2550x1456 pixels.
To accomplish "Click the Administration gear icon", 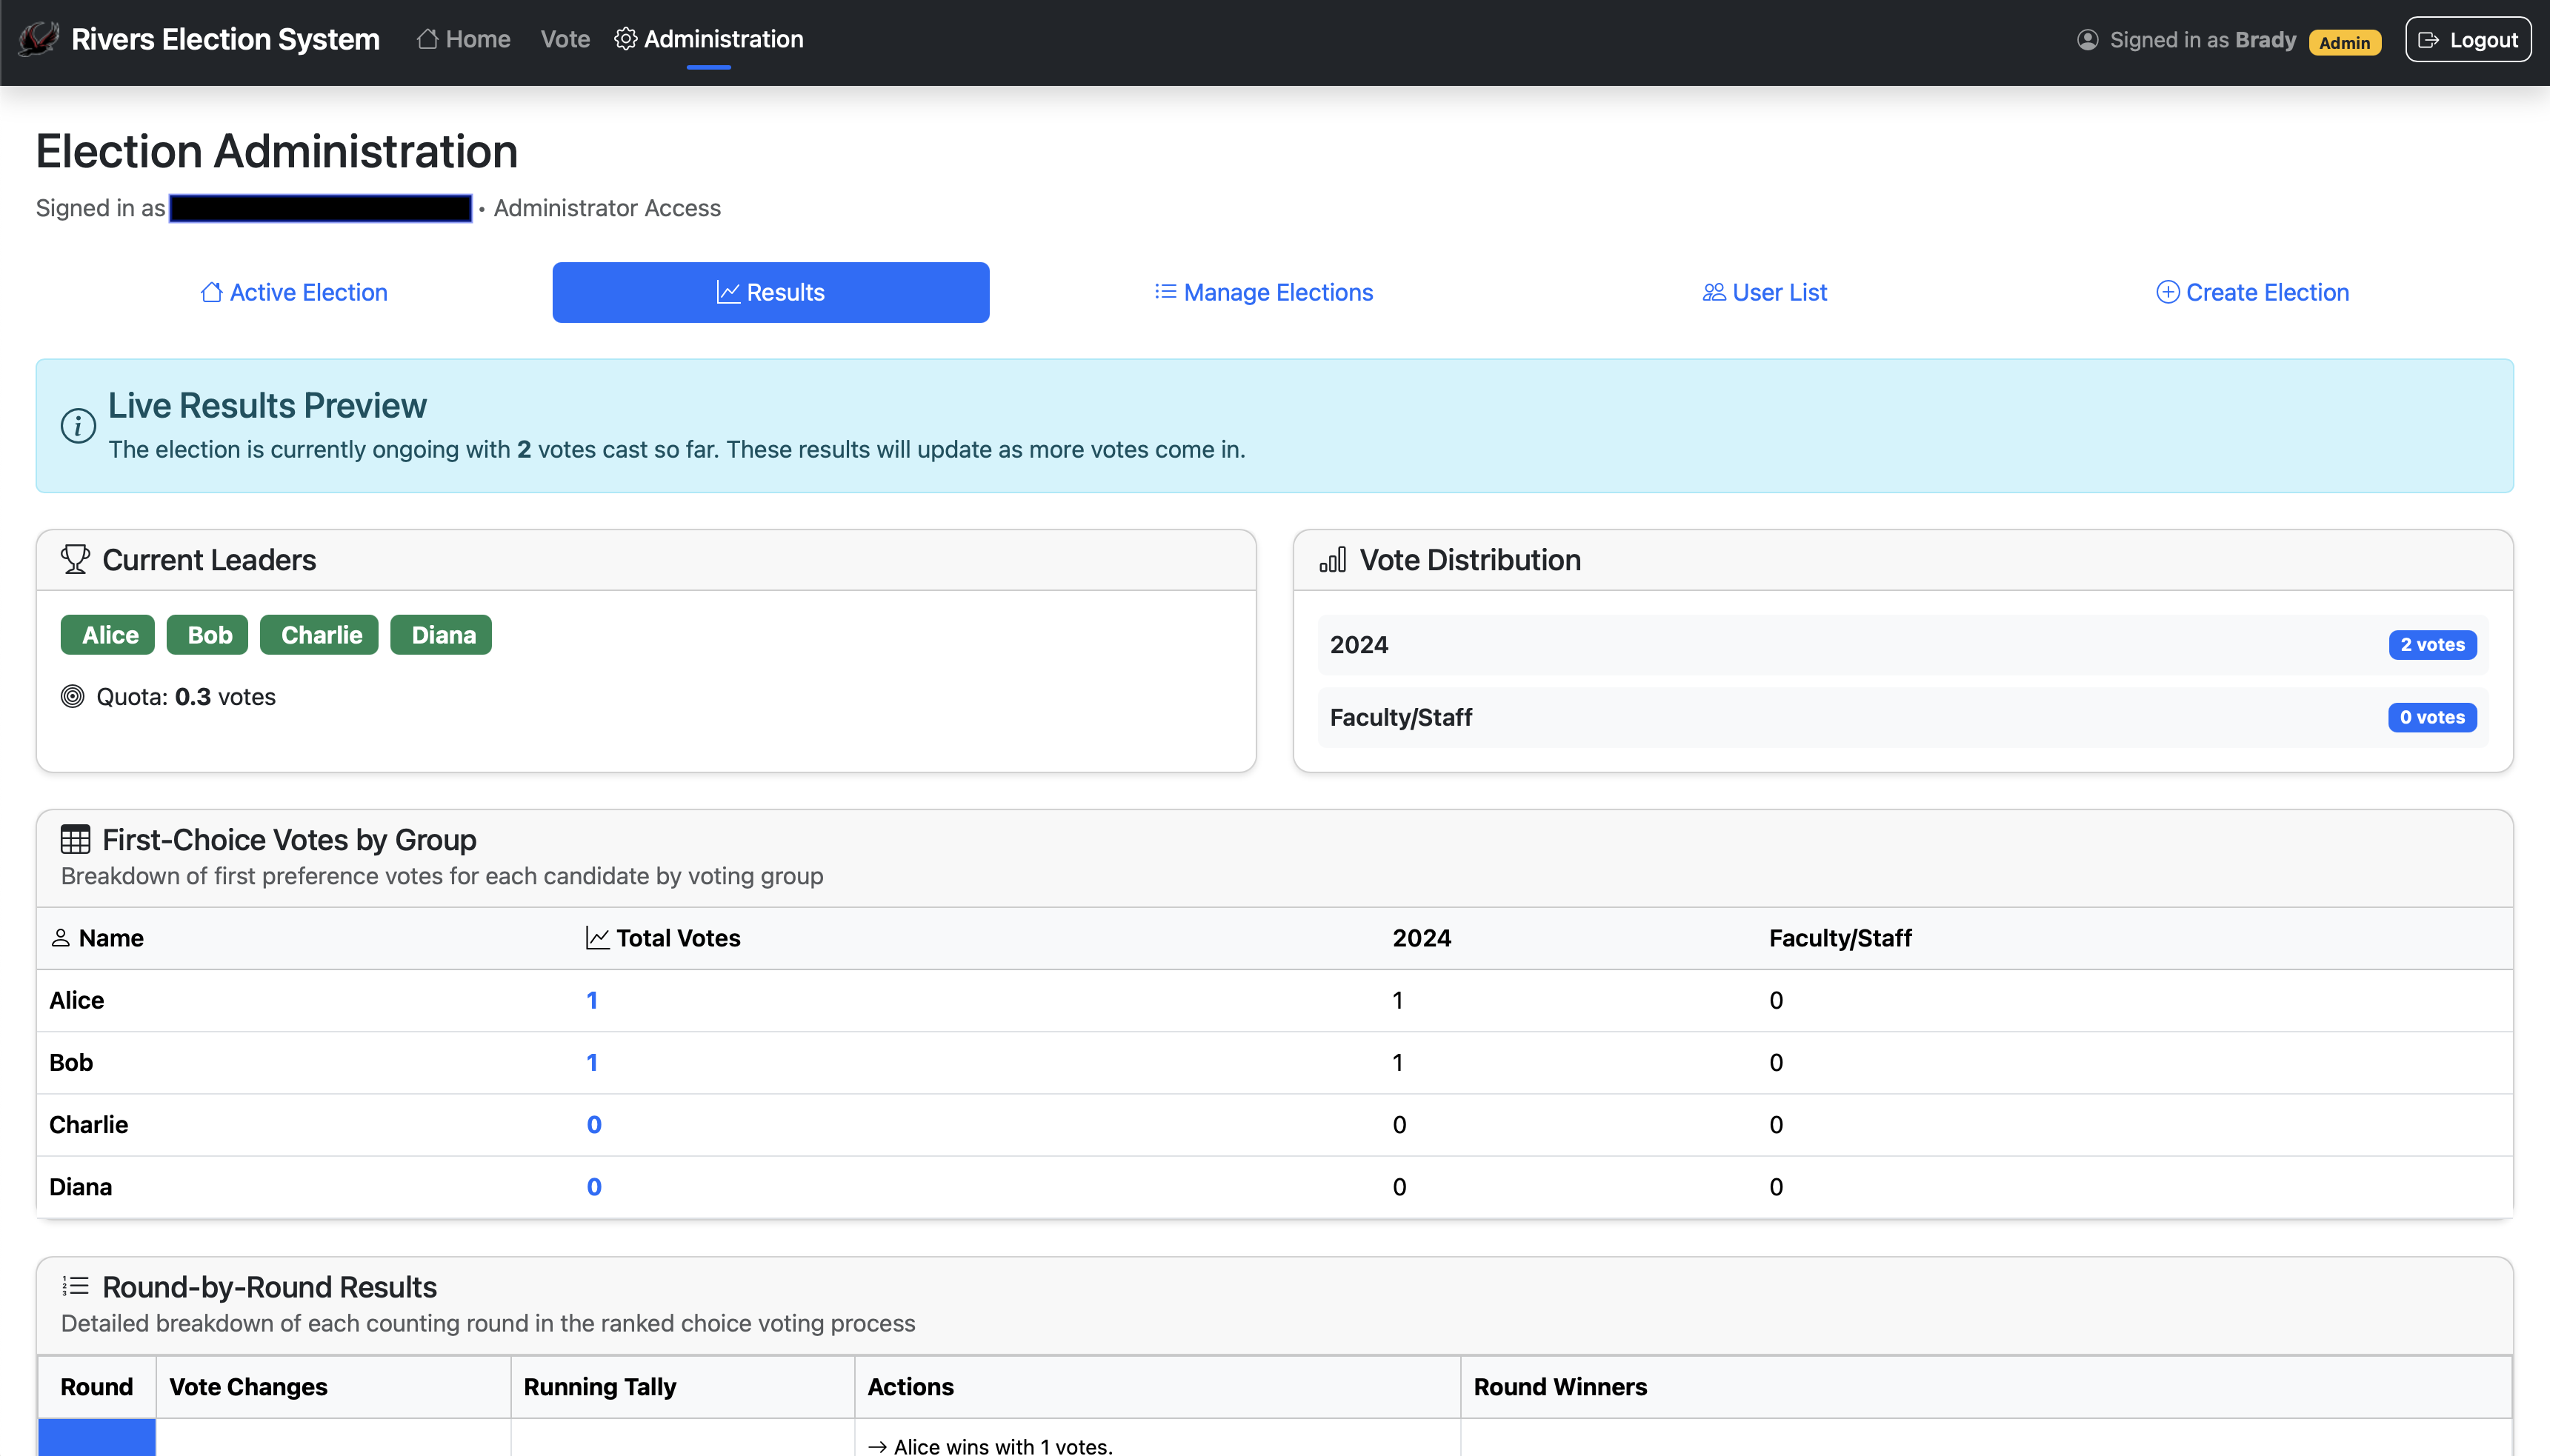I will (x=625, y=39).
